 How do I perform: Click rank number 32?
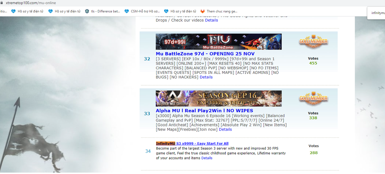[x=147, y=59]
